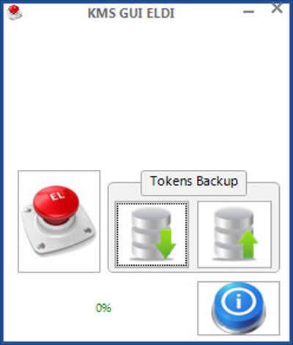
Task: Click the KMS GUI ELDI window title
Action: pos(131,13)
